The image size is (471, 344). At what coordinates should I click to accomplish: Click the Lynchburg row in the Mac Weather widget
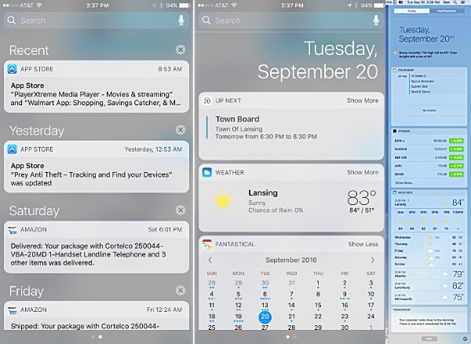tap(429, 286)
